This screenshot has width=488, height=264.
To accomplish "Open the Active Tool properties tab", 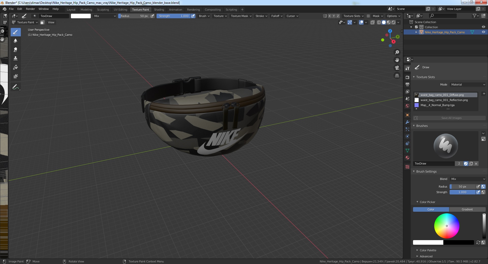I will [407, 68].
